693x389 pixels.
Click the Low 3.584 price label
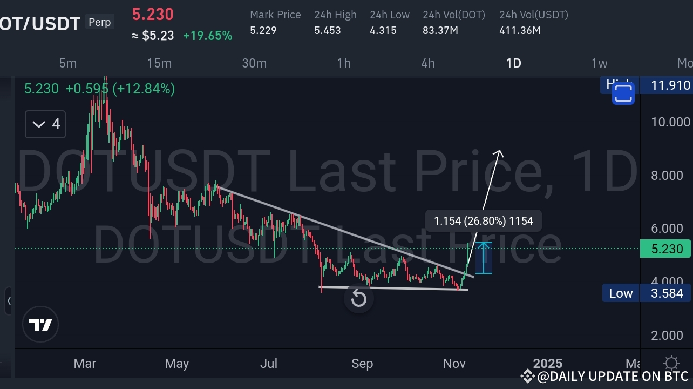tap(646, 293)
